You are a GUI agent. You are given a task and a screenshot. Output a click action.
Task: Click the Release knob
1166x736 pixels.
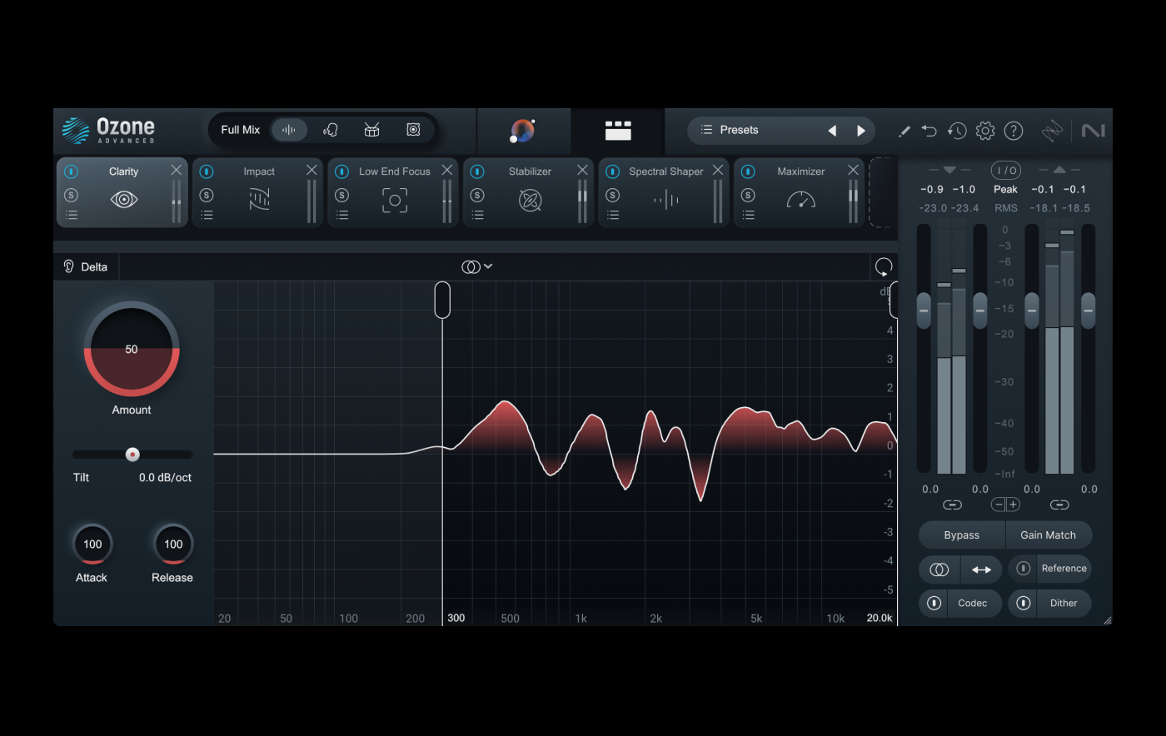[x=172, y=545]
